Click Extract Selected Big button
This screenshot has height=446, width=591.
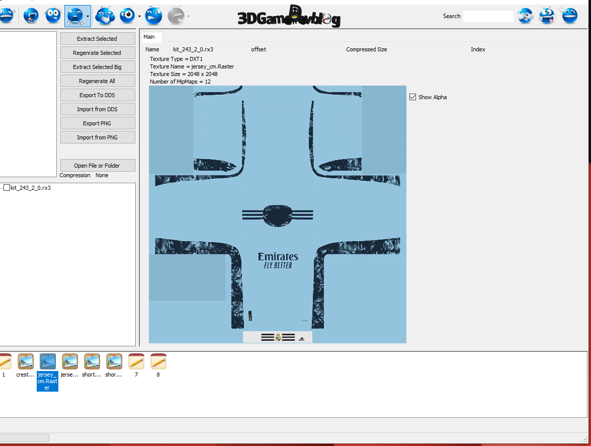click(98, 67)
